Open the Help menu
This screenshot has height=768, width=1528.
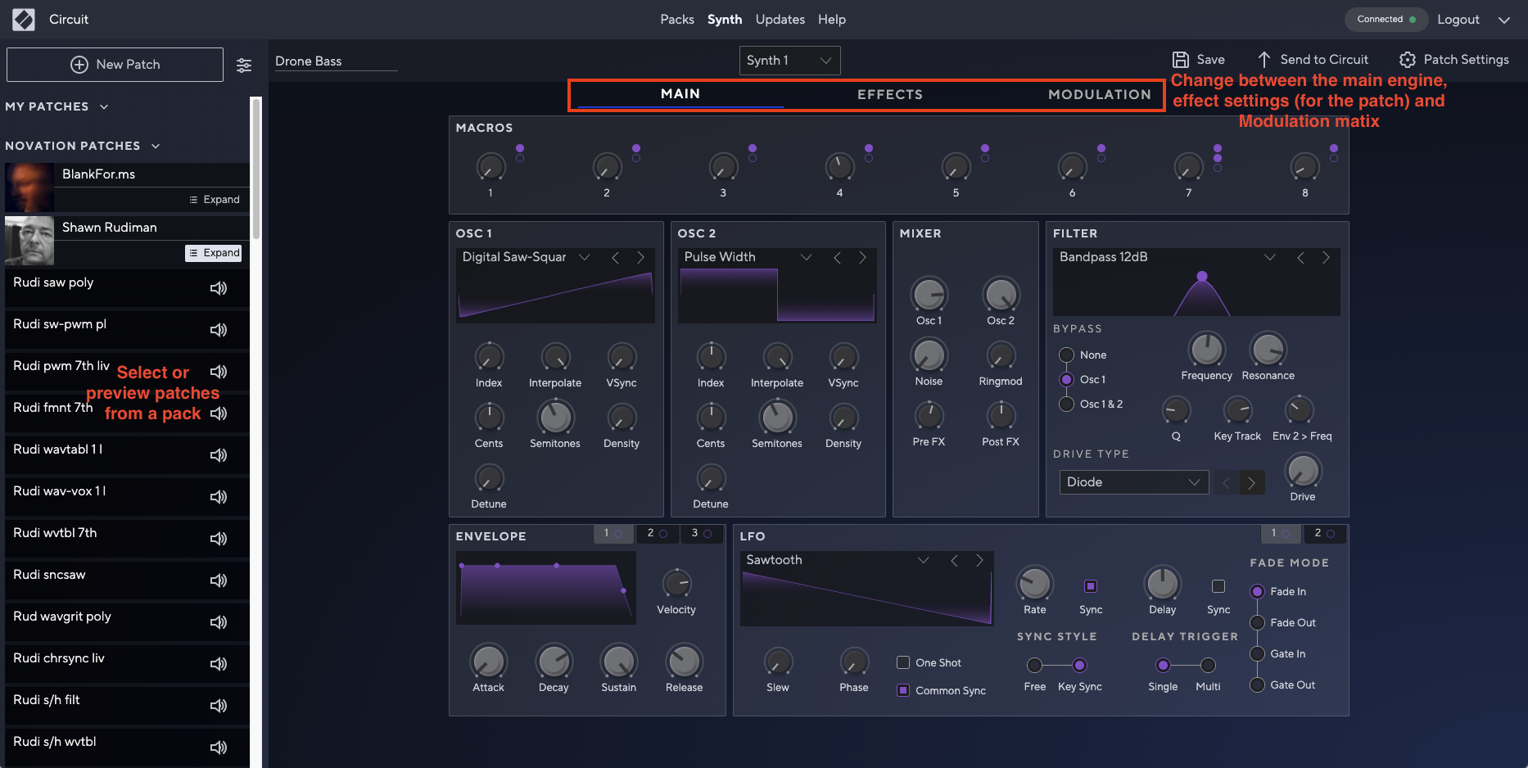(x=832, y=20)
